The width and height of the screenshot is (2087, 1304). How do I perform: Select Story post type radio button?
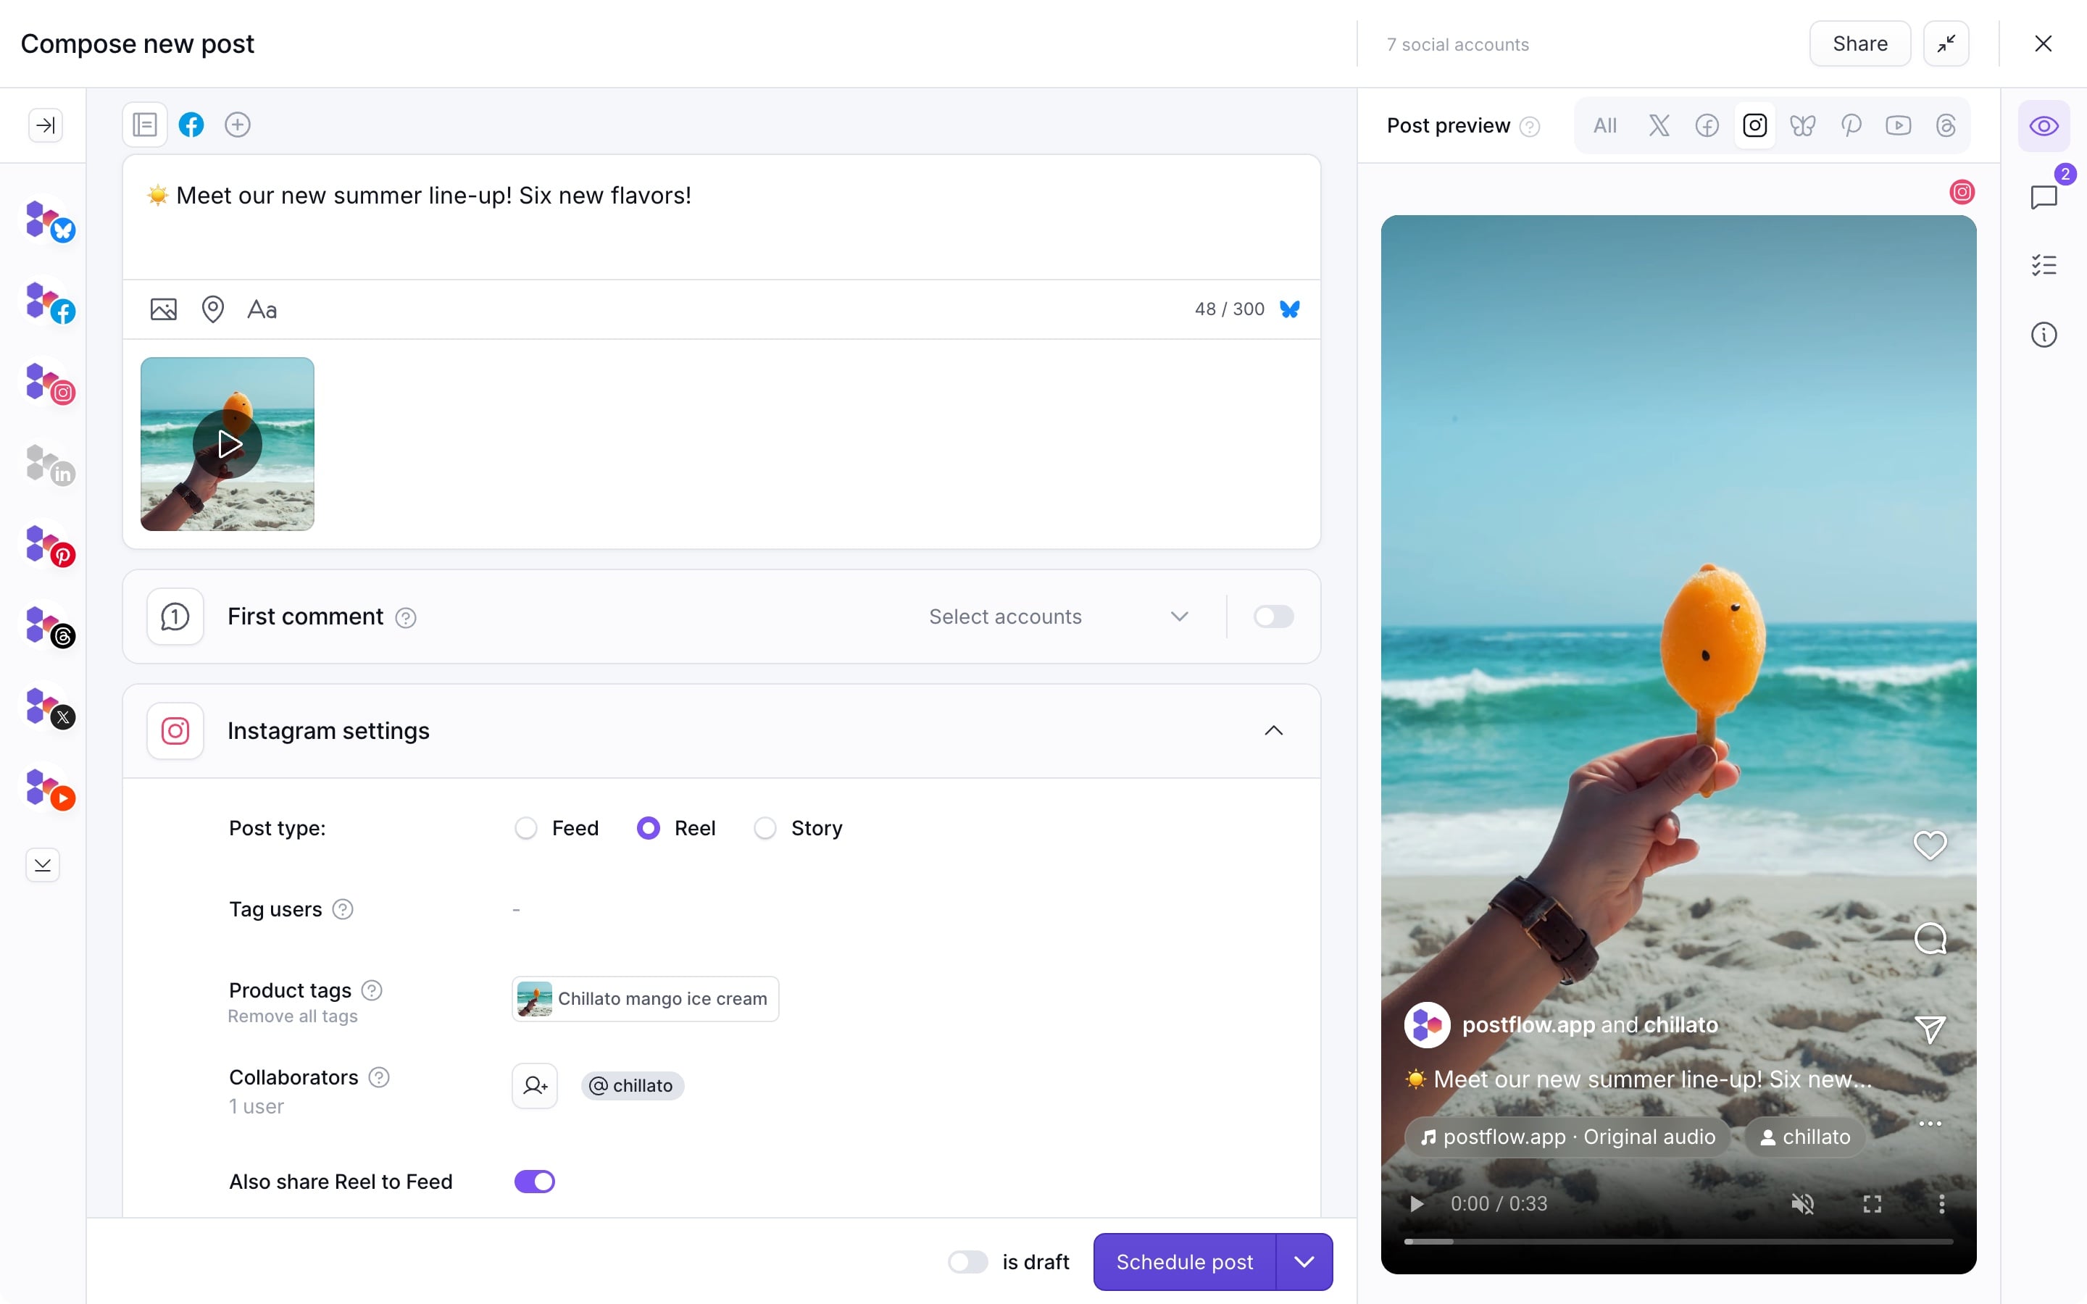(766, 828)
